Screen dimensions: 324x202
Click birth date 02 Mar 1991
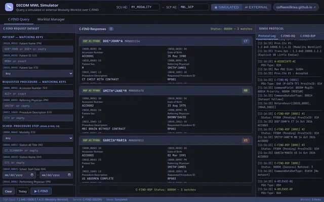coord(177,155)
